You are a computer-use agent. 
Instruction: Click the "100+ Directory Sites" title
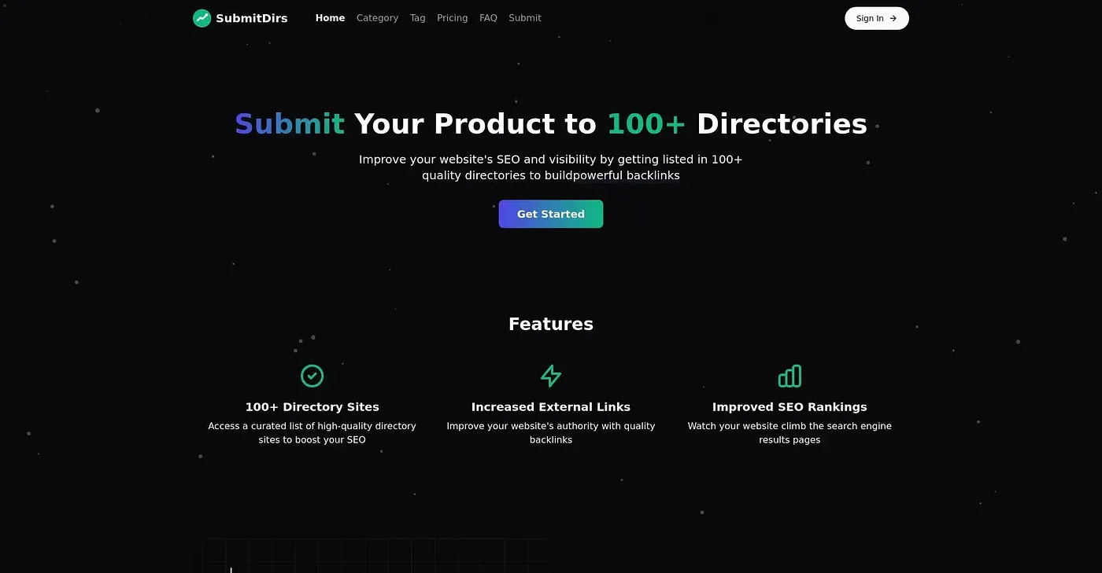312,407
